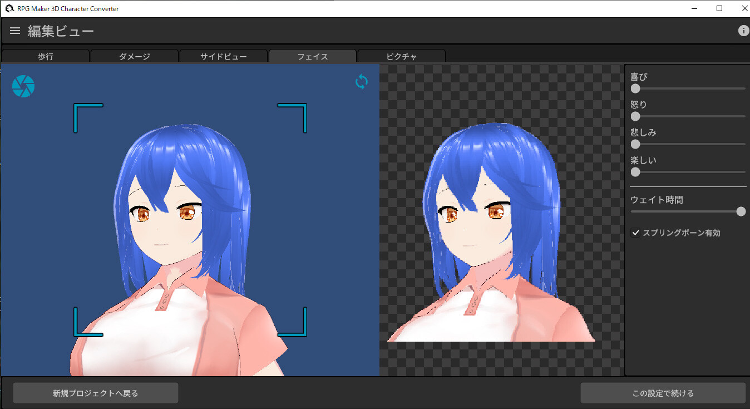Viewport: 750px width, 409px height.
Task: Disable spring bones via its checkbox
Action: (635, 233)
